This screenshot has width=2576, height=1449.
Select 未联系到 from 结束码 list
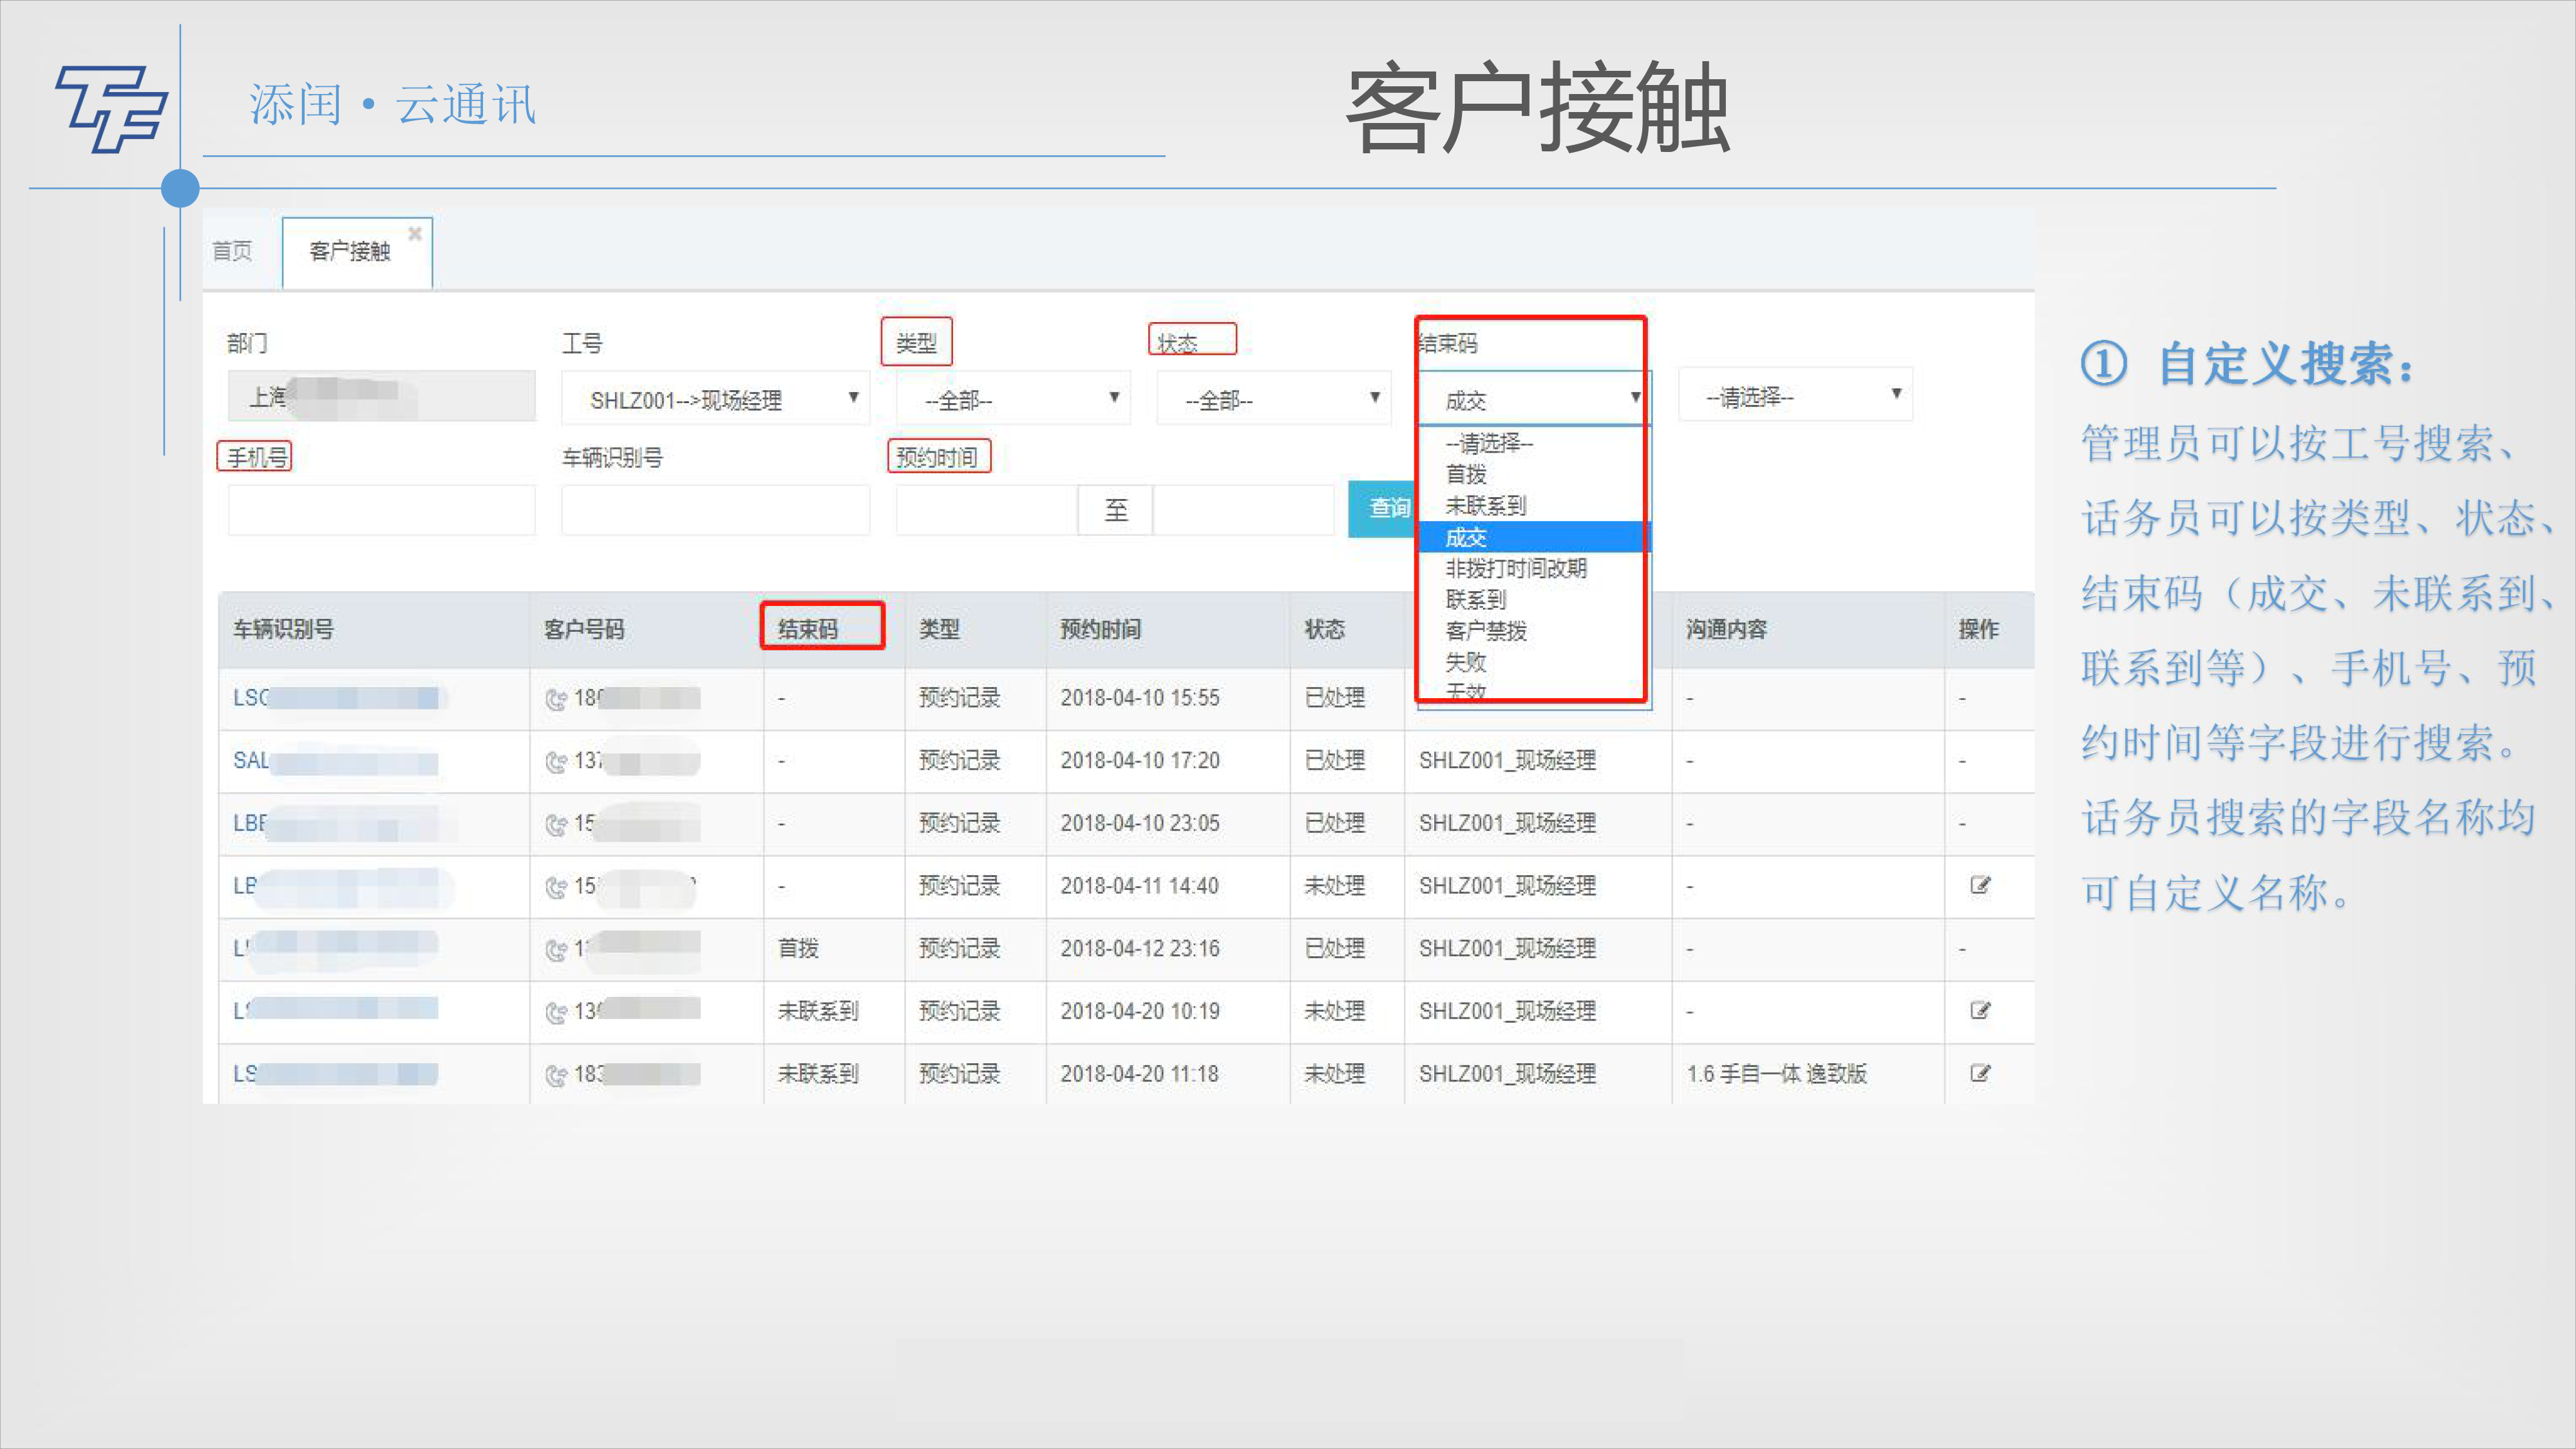coord(1486,506)
